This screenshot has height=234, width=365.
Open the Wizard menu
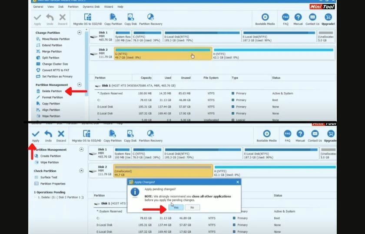[109, 7]
